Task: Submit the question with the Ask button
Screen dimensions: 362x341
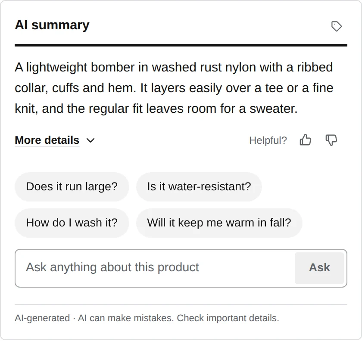Action: tap(319, 268)
